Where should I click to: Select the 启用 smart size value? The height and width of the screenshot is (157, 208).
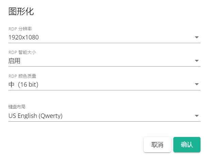14,61
